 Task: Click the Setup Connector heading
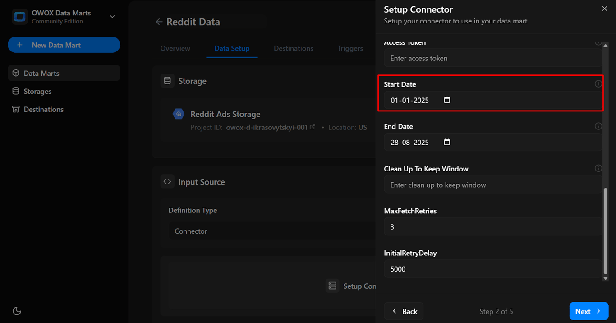[418, 9]
